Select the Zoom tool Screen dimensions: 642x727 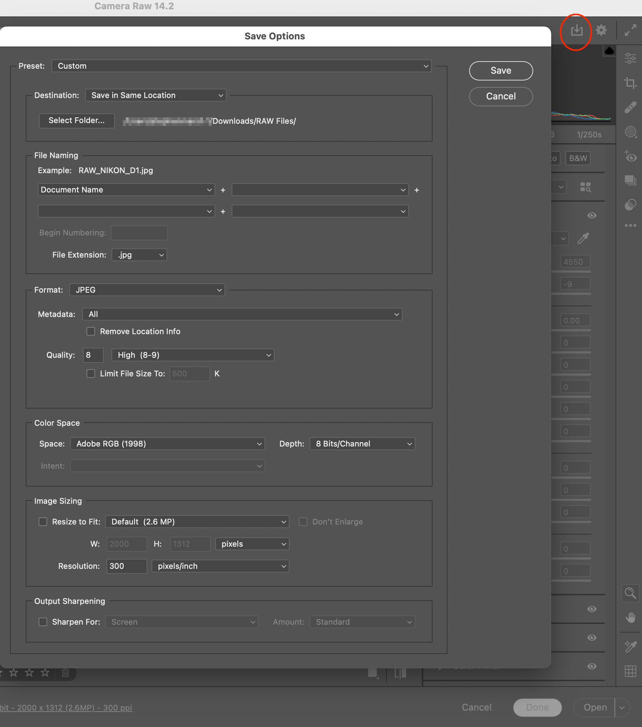coord(630,593)
